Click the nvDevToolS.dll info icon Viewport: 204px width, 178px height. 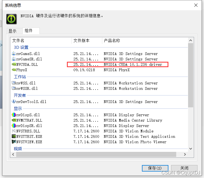click(14, 101)
